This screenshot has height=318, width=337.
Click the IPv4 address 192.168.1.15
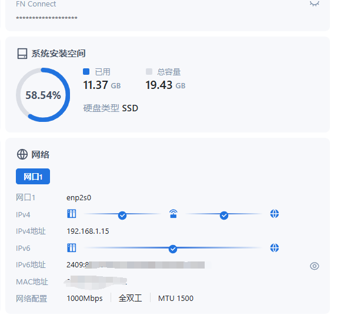point(88,231)
